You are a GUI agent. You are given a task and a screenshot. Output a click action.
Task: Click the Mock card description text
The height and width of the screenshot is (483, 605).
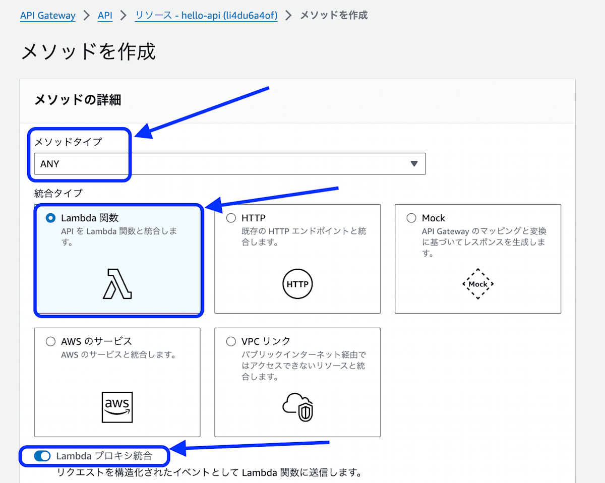(x=485, y=242)
